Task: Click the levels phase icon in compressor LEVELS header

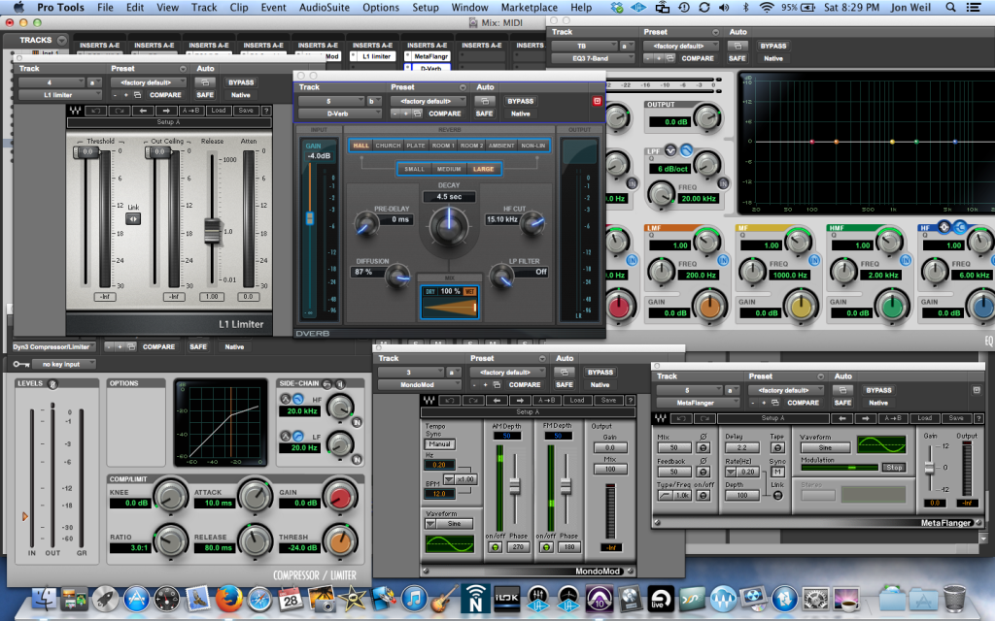Action: pos(52,384)
